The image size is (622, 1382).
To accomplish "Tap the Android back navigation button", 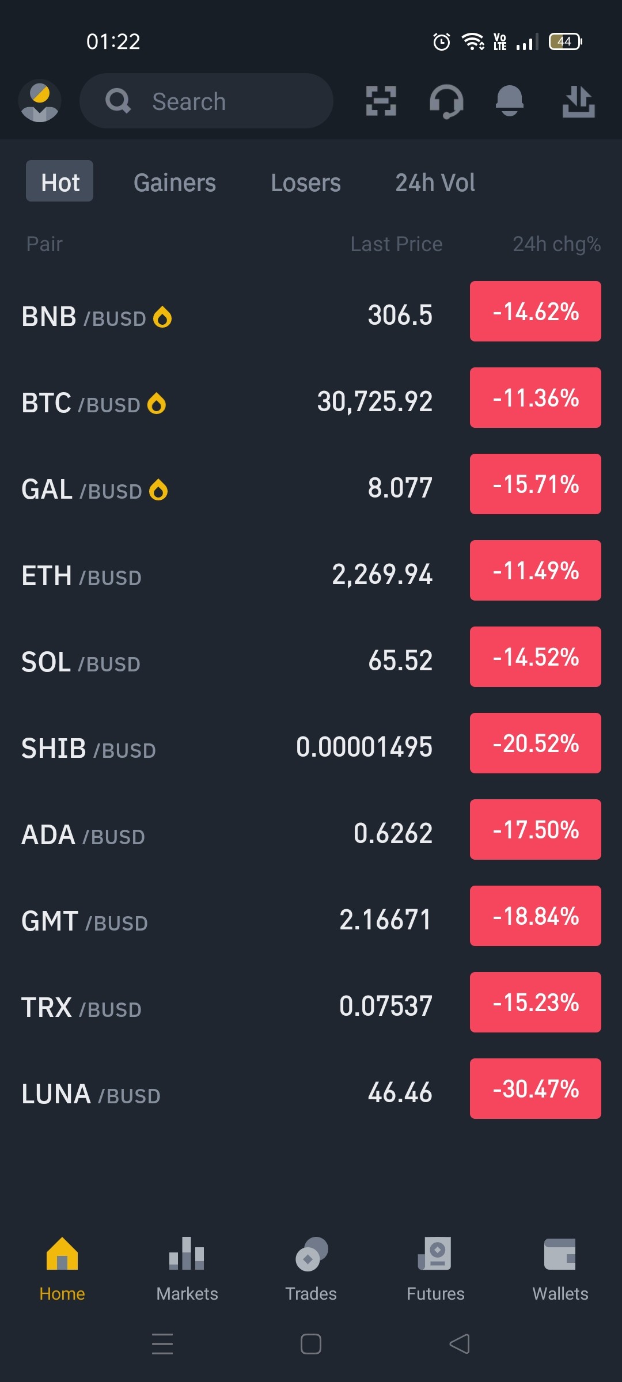I will tap(460, 1344).
